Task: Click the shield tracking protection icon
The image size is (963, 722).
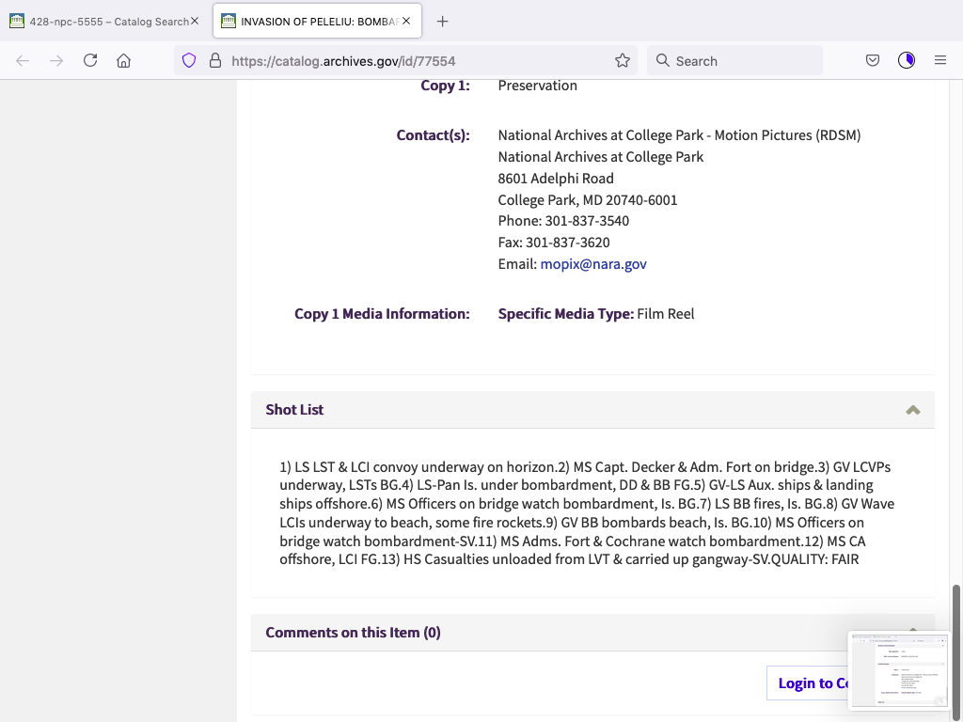Action: [189, 60]
